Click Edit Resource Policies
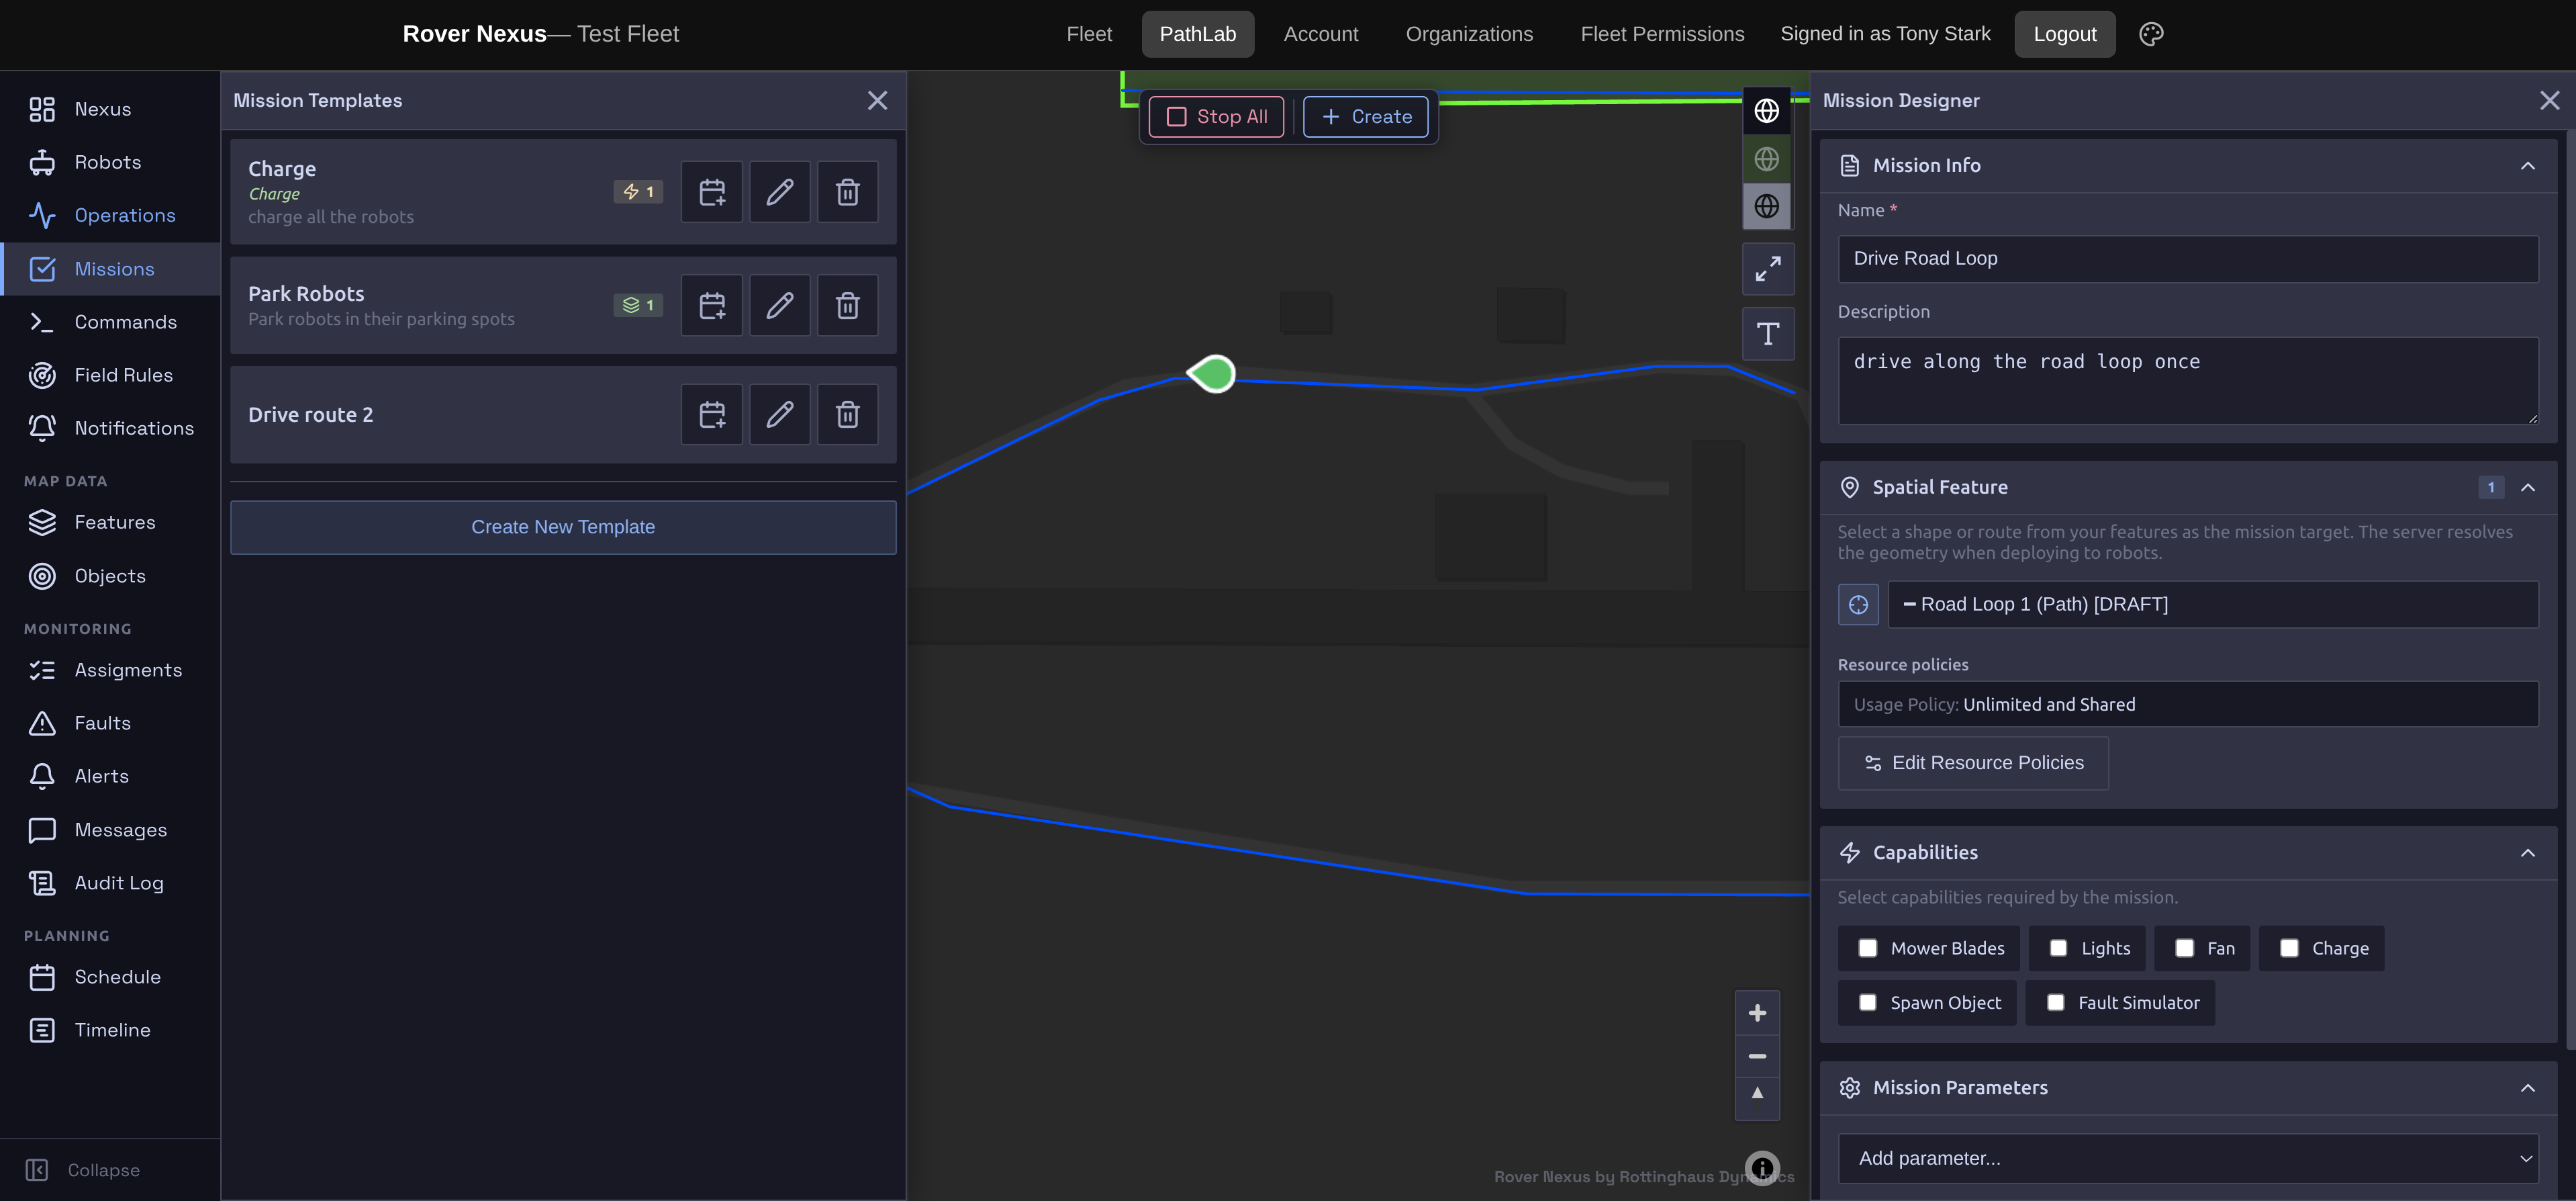This screenshot has height=1201, width=2576. pos(1973,764)
